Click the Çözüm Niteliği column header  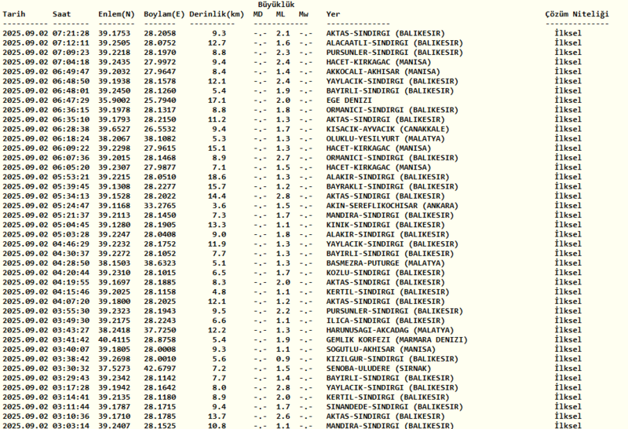[x=577, y=14]
